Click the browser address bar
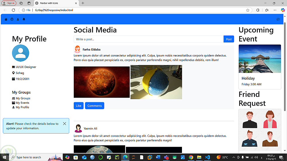Viewport: 287px width, 161px height. [135, 10]
